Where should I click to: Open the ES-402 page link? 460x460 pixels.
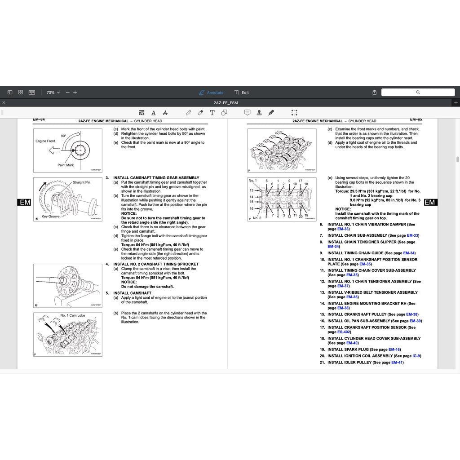click(x=344, y=332)
